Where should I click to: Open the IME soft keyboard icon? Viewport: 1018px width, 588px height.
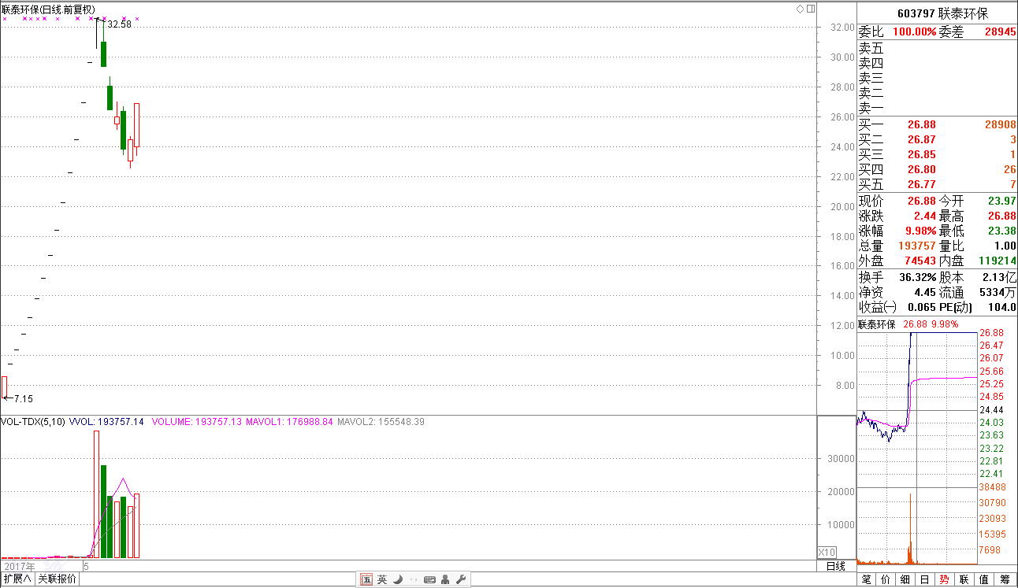pyautogui.click(x=429, y=580)
